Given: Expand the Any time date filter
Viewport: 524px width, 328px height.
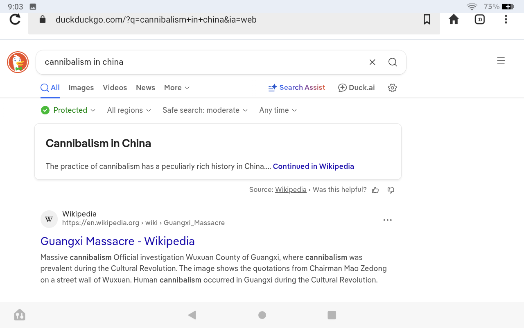Looking at the screenshot, I should click(278, 110).
